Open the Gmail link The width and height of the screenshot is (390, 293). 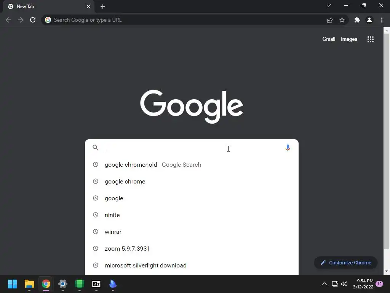pos(329,39)
